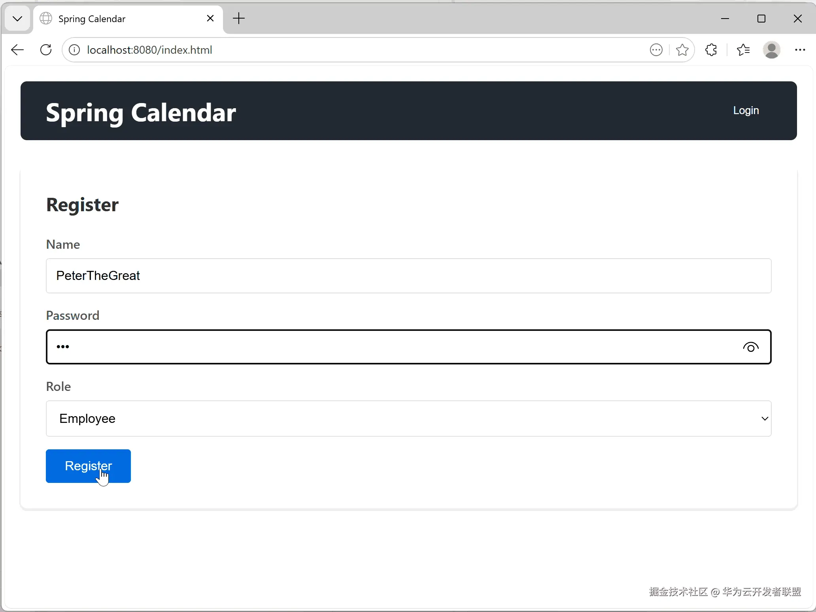Viewport: 816px width, 612px height.
Task: Click the blue Register button
Action: pos(88,466)
